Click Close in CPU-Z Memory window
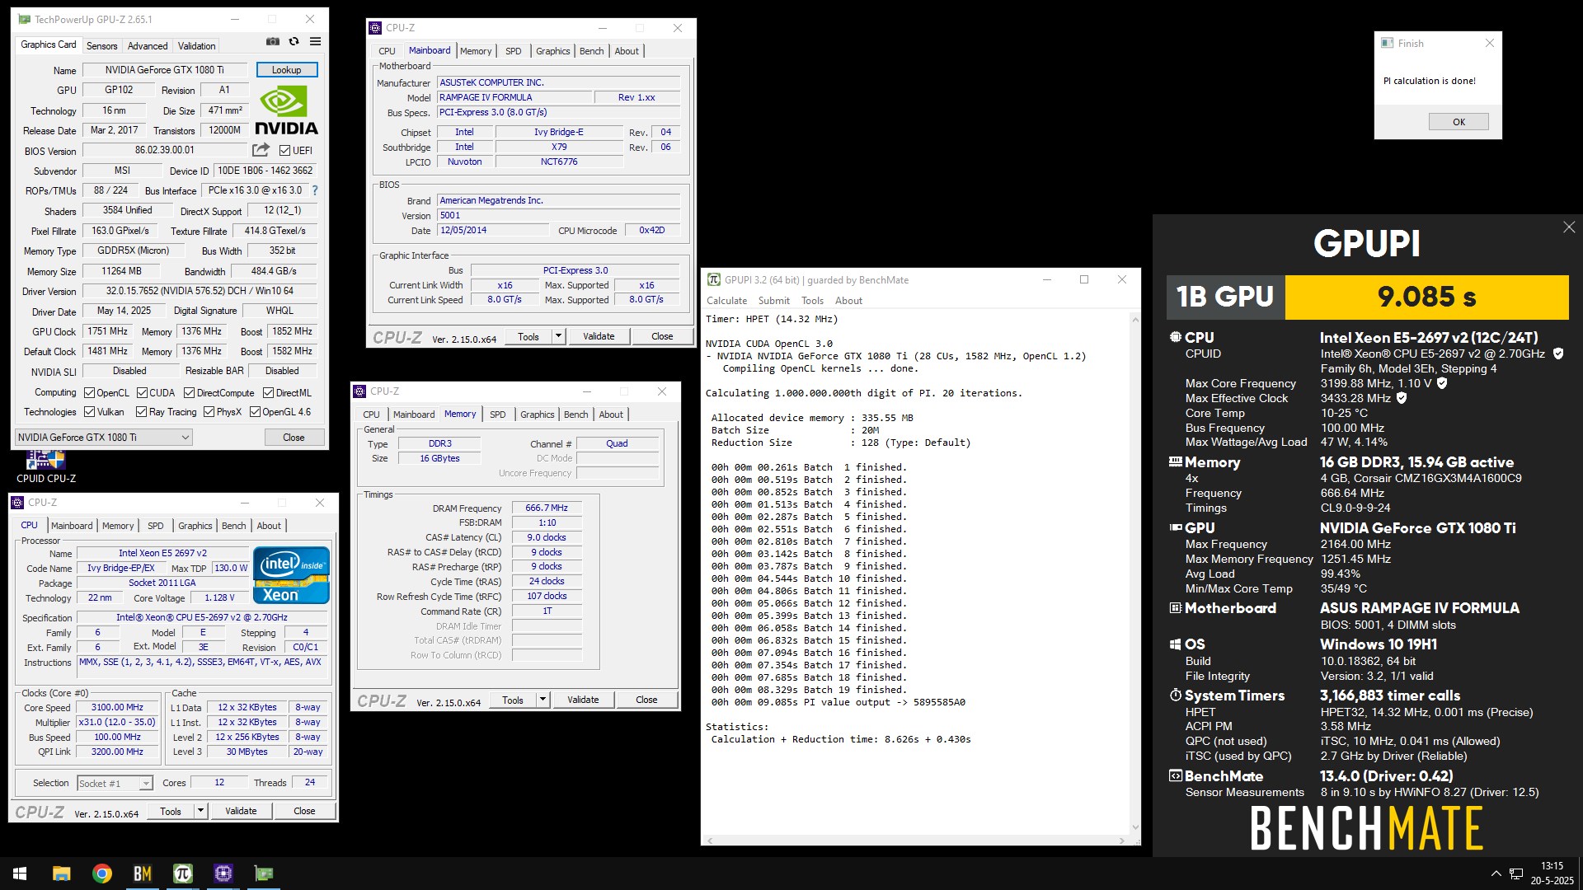The height and width of the screenshot is (890, 1583). click(646, 700)
